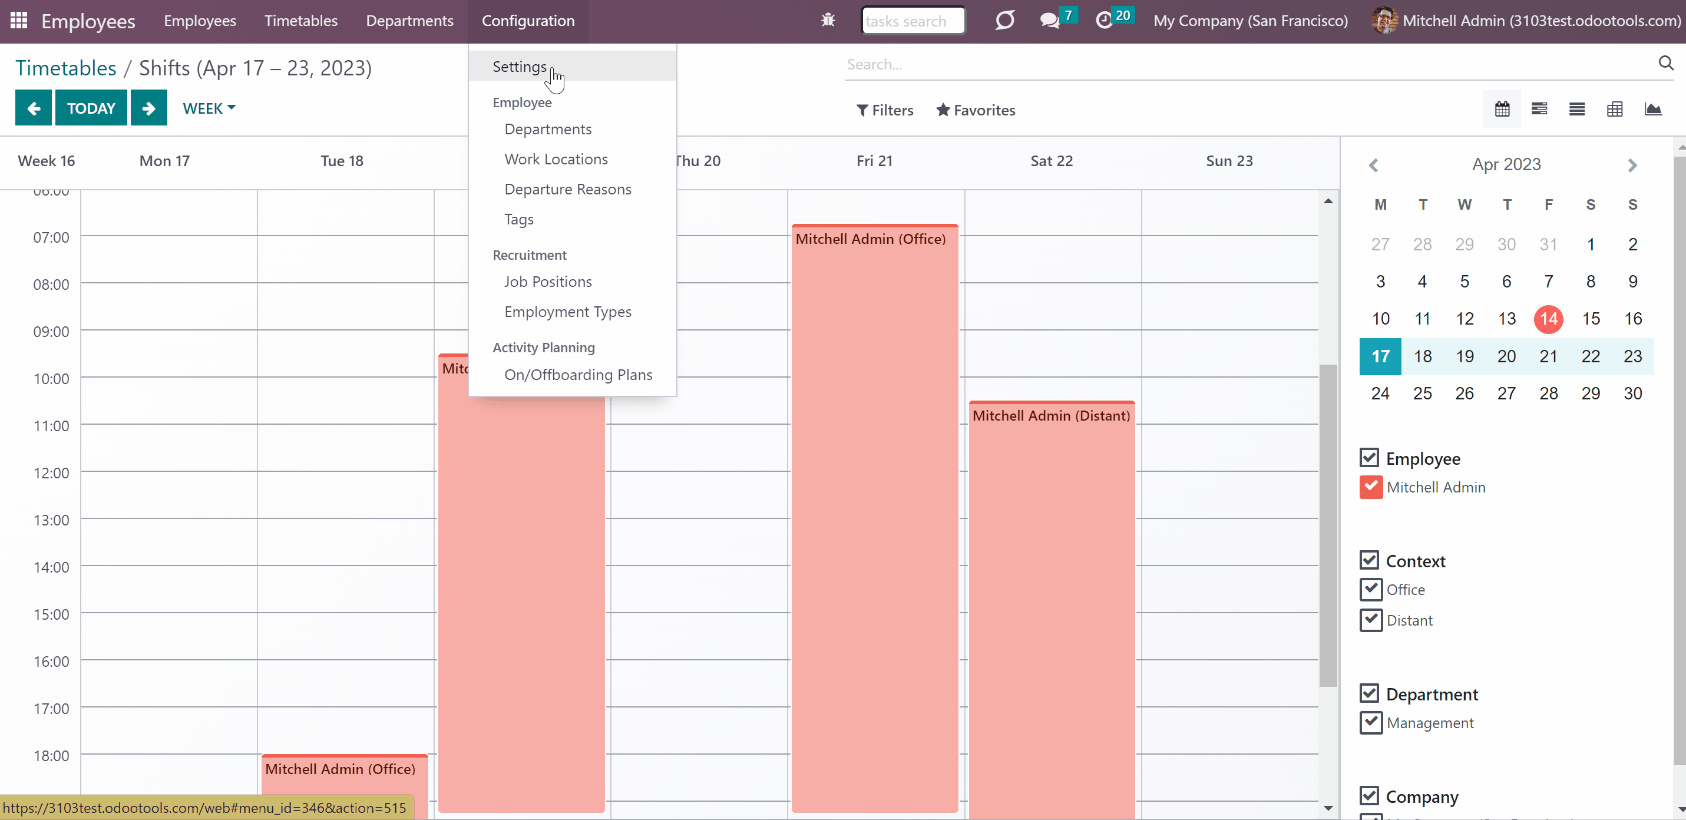This screenshot has width=1686, height=820.
Task: Click the TODAY button
Action: point(91,108)
